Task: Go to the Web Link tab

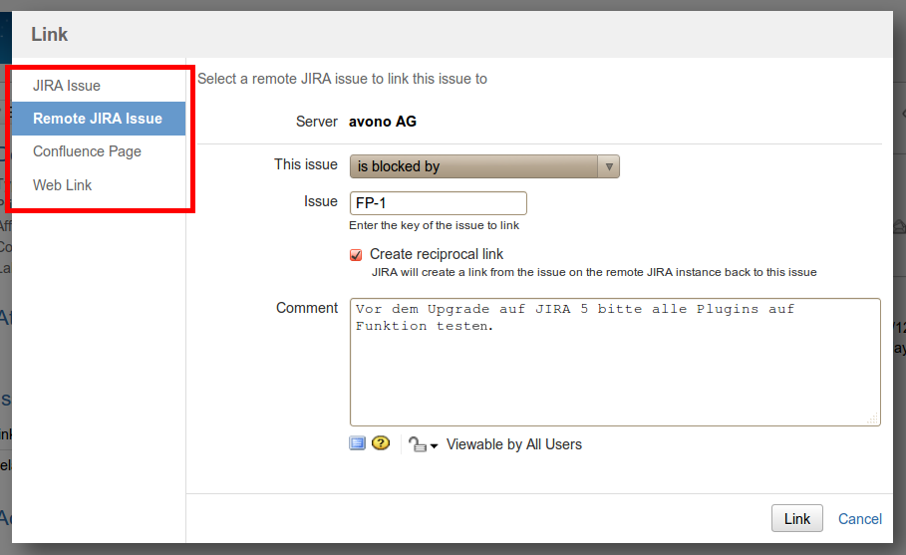Action: click(63, 185)
